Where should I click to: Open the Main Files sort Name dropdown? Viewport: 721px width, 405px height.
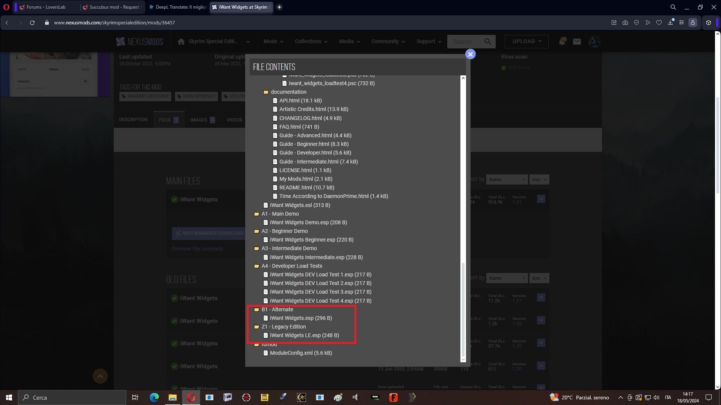507,180
